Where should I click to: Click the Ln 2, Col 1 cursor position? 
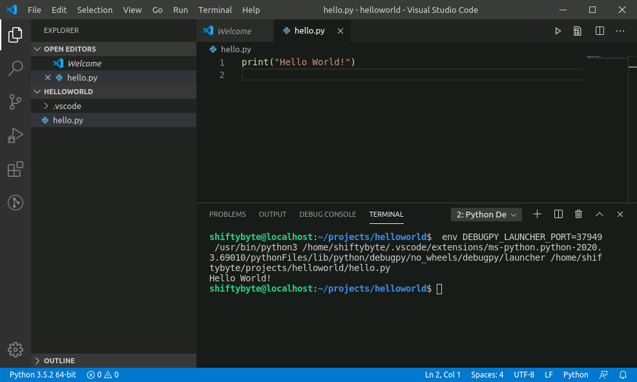443,375
